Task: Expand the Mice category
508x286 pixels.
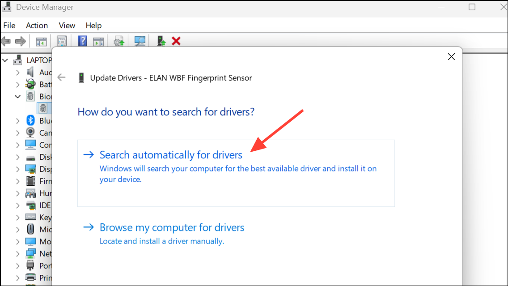Action: 18,230
